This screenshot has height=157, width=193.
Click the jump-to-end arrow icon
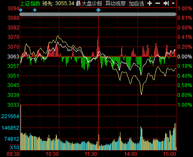coord(166,3)
